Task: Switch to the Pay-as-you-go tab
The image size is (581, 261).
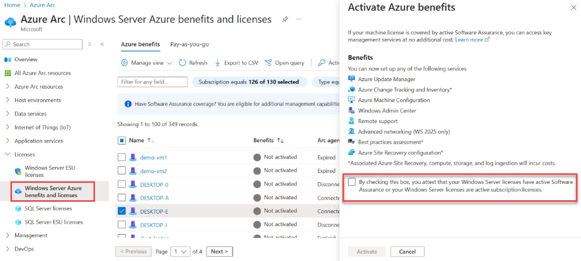Action: pos(189,44)
